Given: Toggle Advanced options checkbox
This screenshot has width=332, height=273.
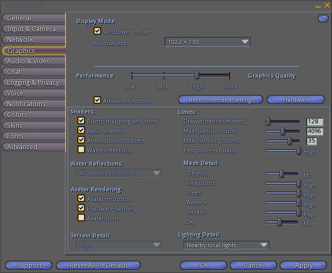Looking at the screenshot, I should click(x=97, y=100).
